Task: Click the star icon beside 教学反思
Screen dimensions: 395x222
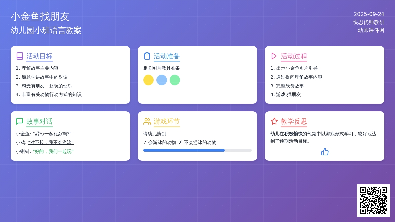Action: (274, 121)
